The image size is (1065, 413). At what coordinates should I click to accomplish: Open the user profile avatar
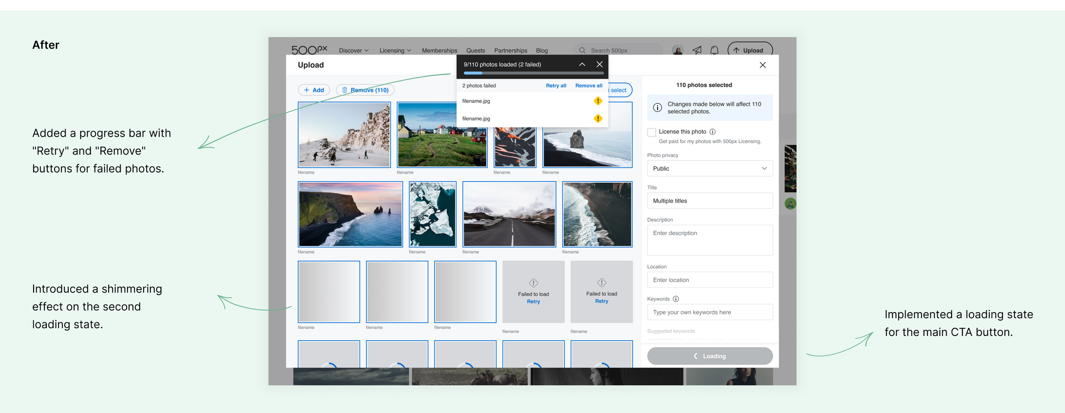[677, 50]
